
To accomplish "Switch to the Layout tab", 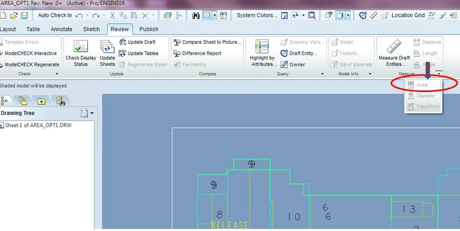I will click(8, 29).
